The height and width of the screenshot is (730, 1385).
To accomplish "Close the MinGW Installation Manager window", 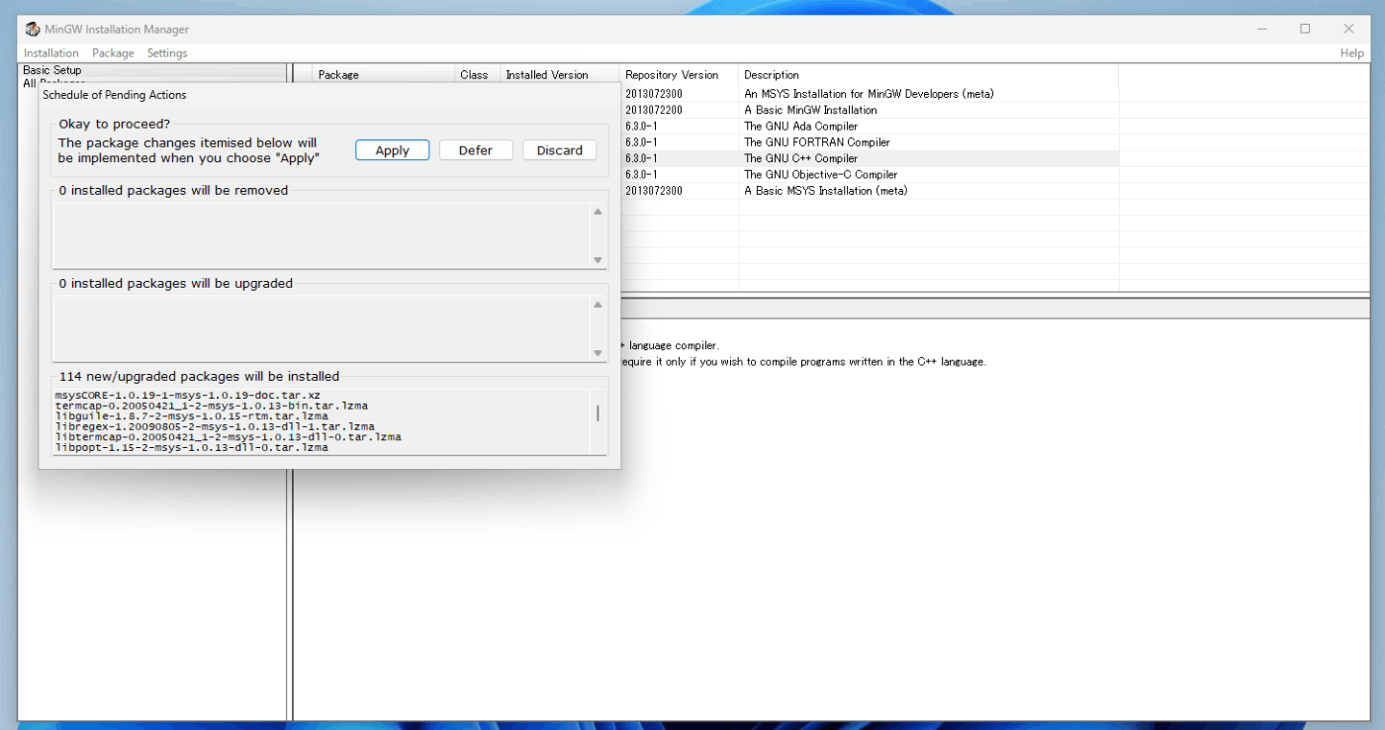I will coord(1348,29).
